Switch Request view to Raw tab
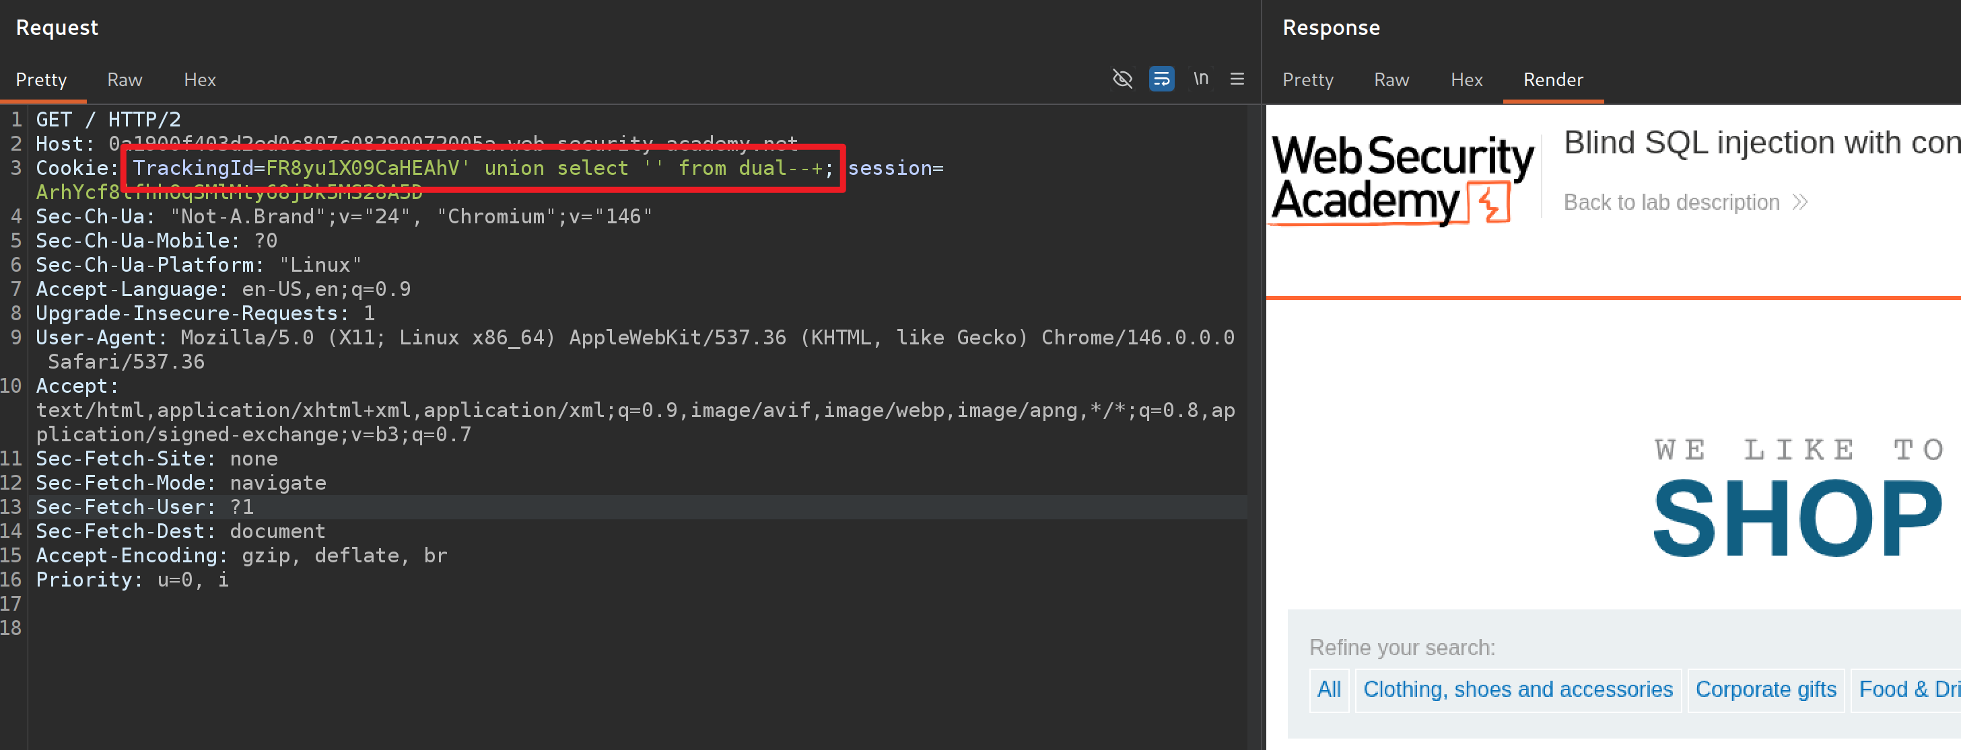 [x=125, y=80]
